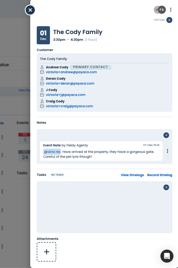The width and height of the screenshot is (178, 268).
Task: Open email victoria+j@payaca.com
Action: 66,95
